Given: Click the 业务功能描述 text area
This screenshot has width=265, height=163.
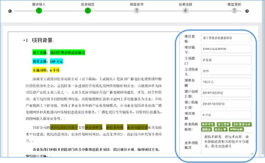Looking at the screenshot, I should (227, 144).
